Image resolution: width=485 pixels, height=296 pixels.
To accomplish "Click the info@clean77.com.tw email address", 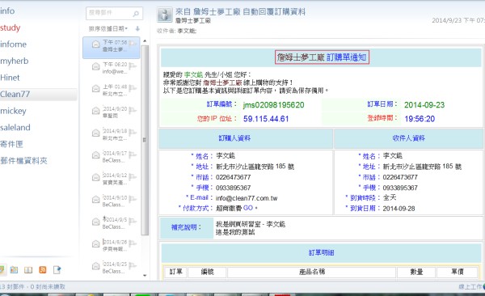I will click(x=247, y=198).
